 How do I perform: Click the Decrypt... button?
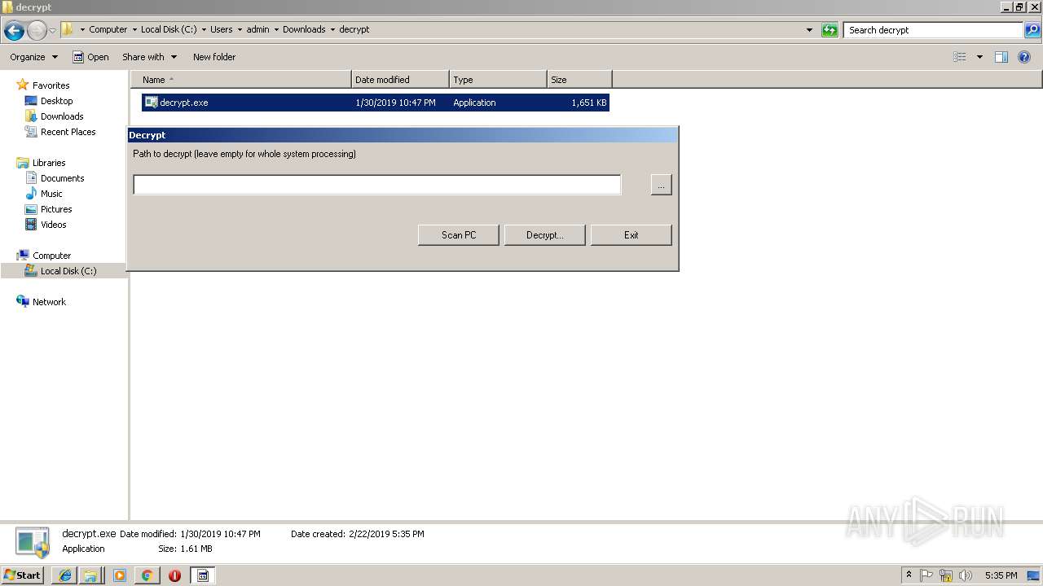click(x=545, y=235)
